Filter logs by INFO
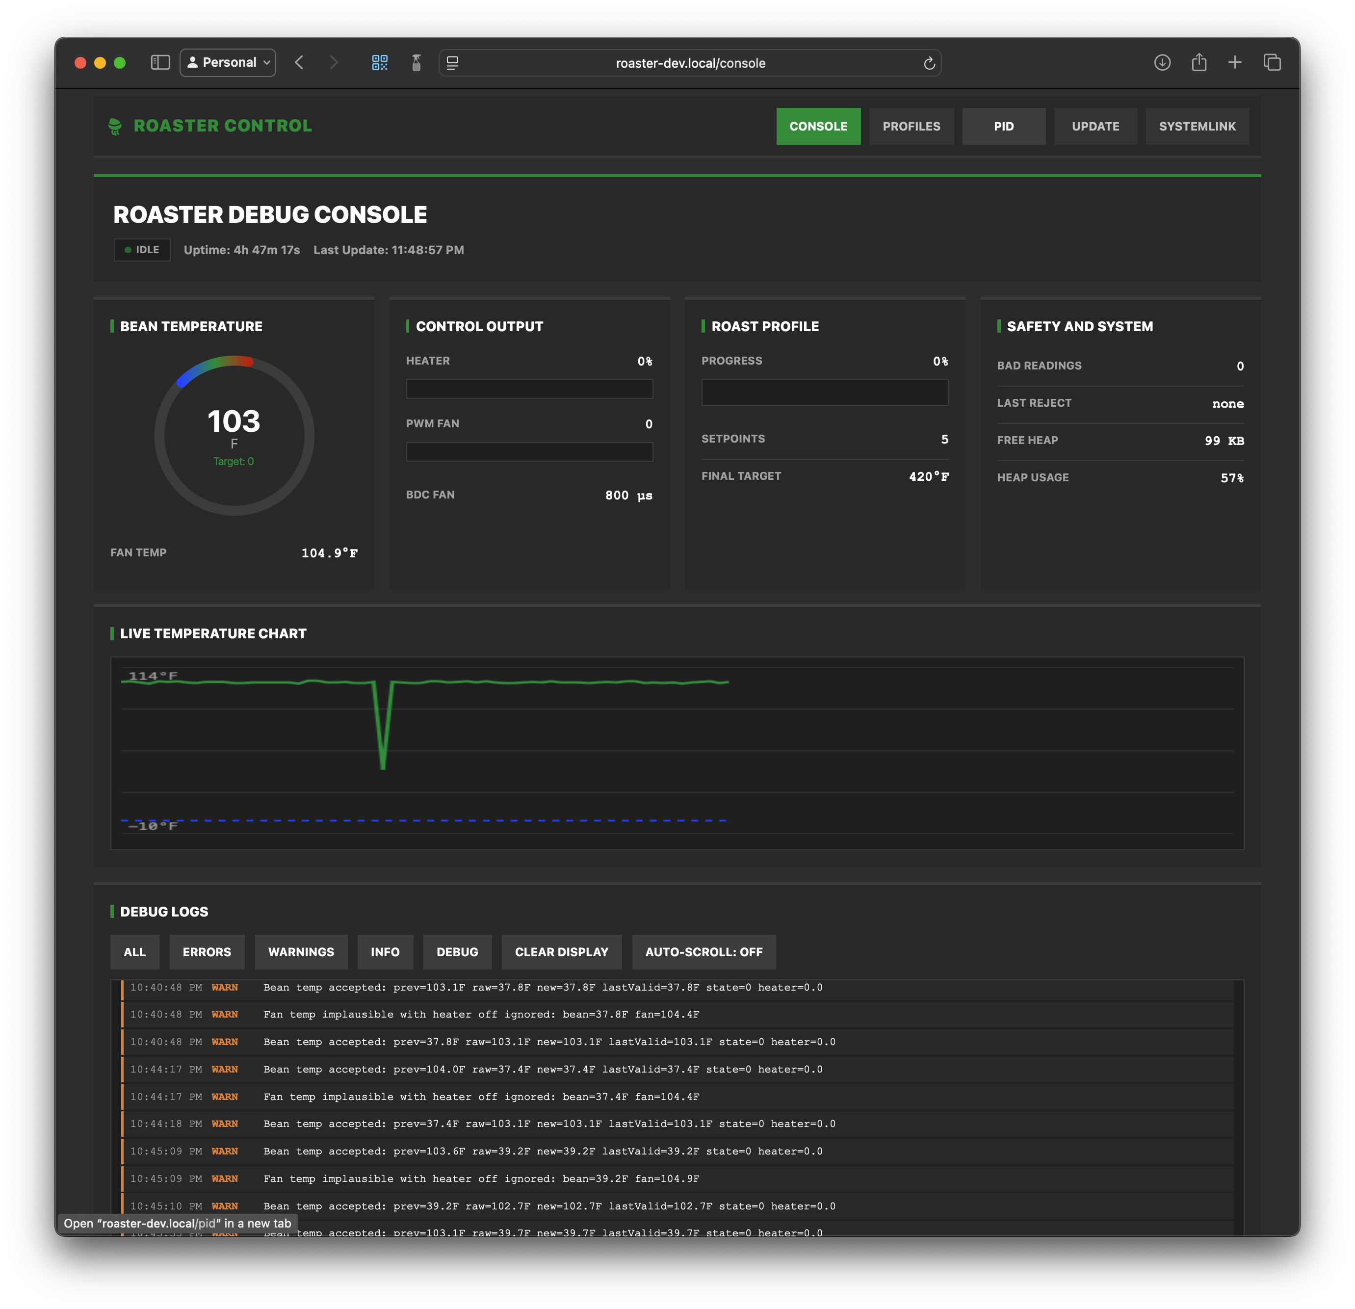The height and width of the screenshot is (1309, 1355). [x=385, y=952]
